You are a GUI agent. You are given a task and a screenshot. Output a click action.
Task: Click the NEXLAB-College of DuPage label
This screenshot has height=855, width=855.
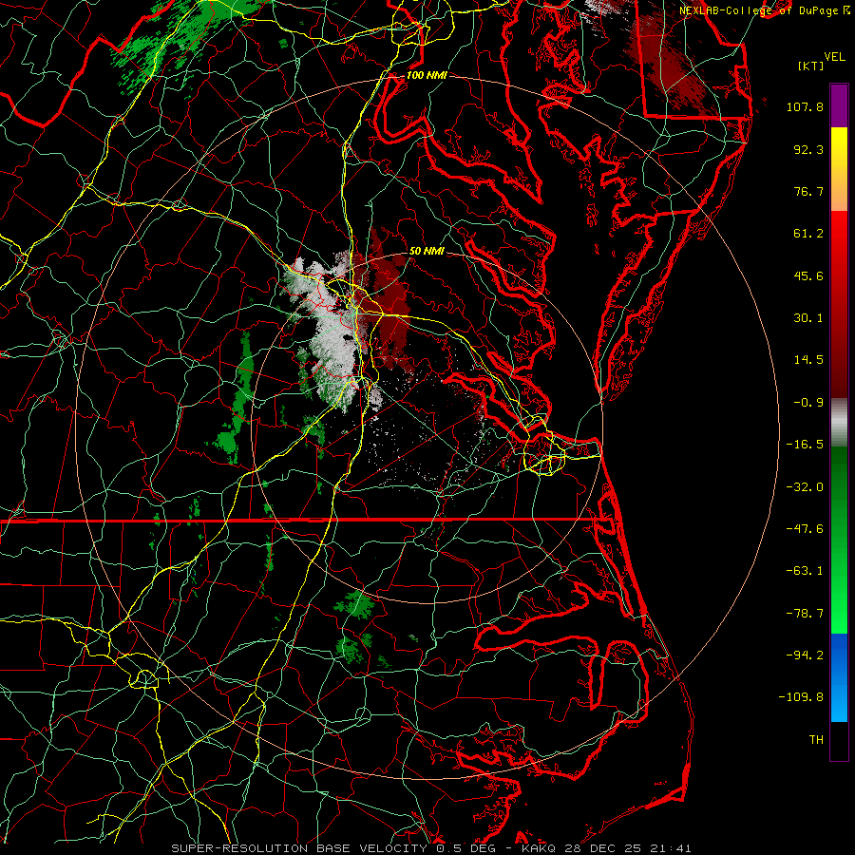click(x=764, y=10)
